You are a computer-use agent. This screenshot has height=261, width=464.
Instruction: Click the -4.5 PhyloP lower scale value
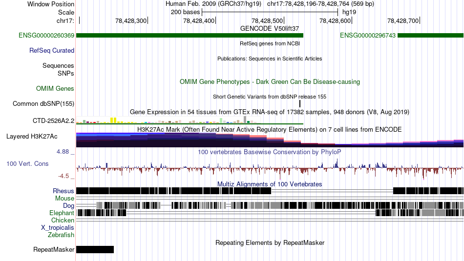point(63,176)
